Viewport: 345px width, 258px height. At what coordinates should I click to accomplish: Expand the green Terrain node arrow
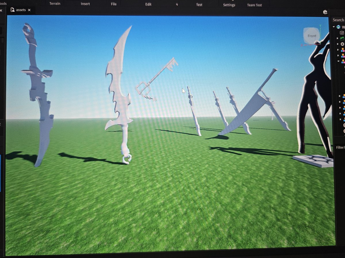click(338, 38)
